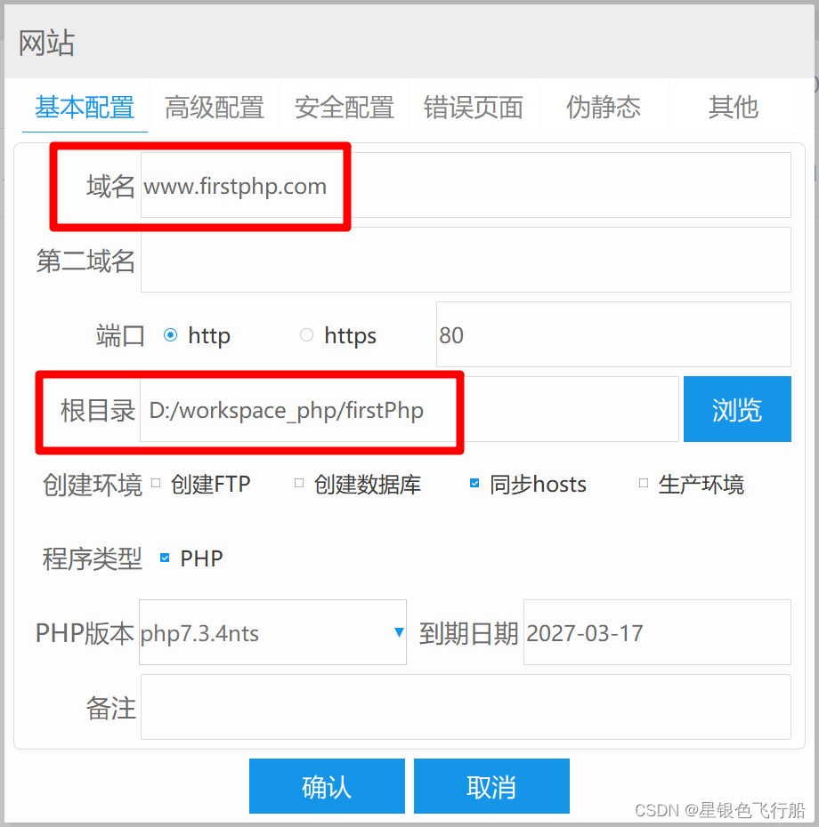Screen dimensions: 819x827
Task: Open the 安全配置 tab
Action: (x=345, y=108)
